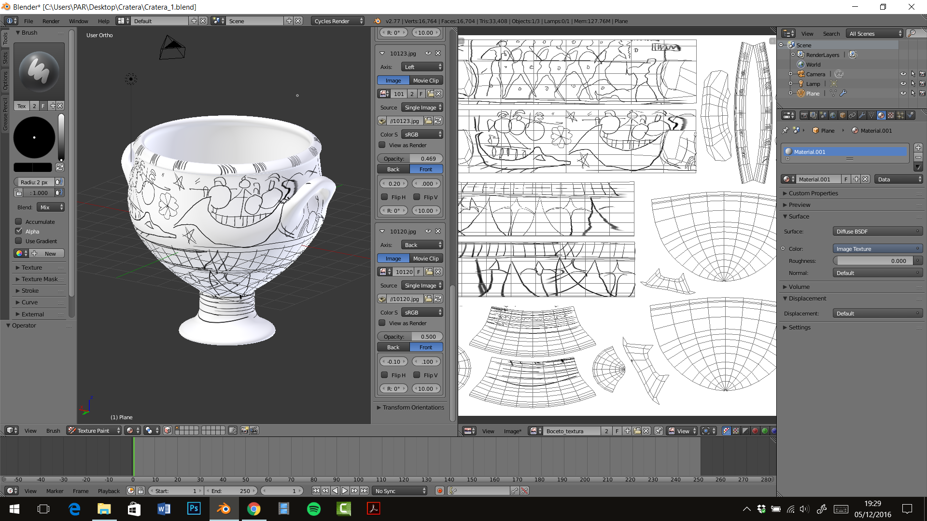927x521 pixels.
Task: Enable the Accumulate checkbox
Action: coord(19,221)
